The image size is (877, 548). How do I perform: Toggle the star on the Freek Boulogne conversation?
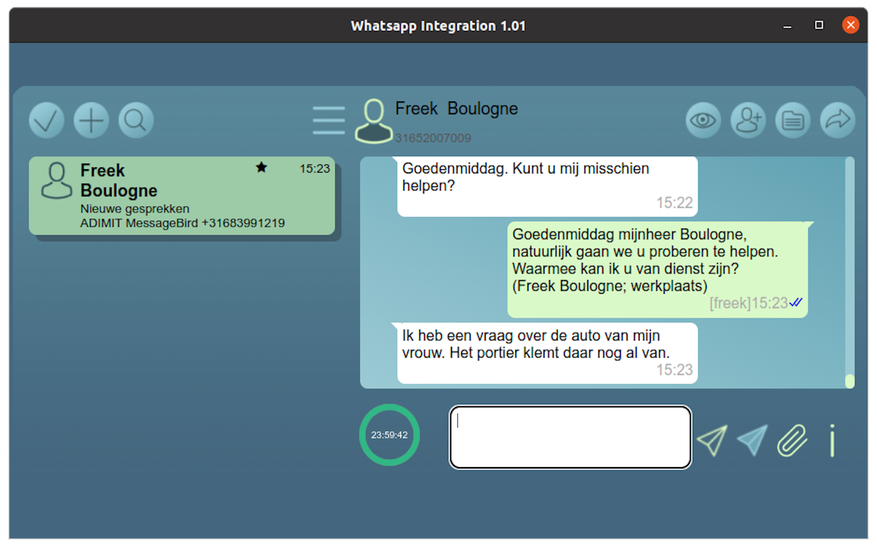(x=261, y=166)
